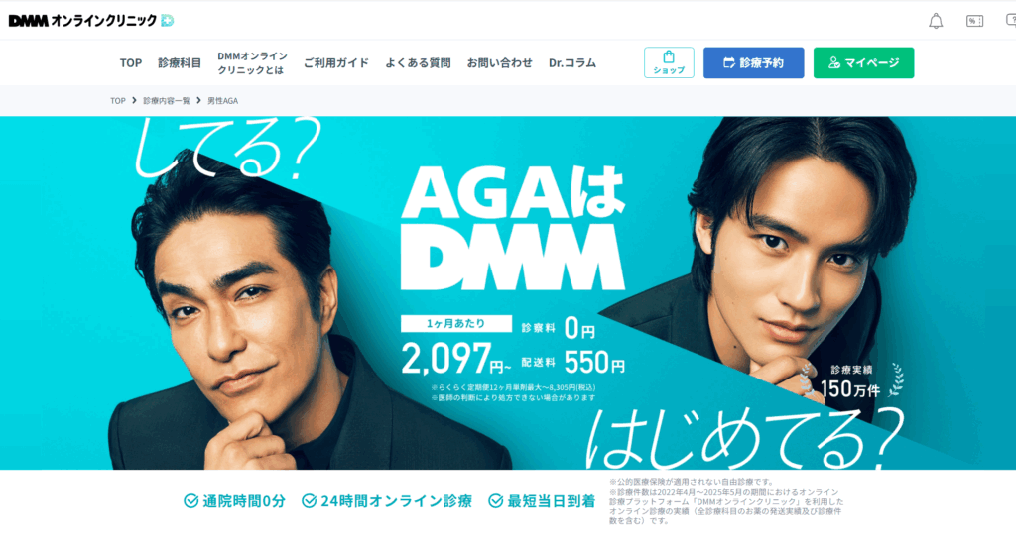Image resolution: width=1016 pixels, height=541 pixels.
Task: Click the DMM オンラインクリニック logo
Action: point(90,21)
